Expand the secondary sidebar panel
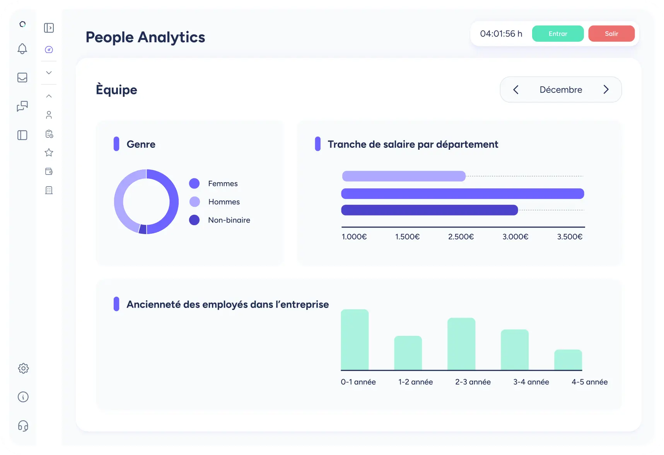 tap(49, 28)
